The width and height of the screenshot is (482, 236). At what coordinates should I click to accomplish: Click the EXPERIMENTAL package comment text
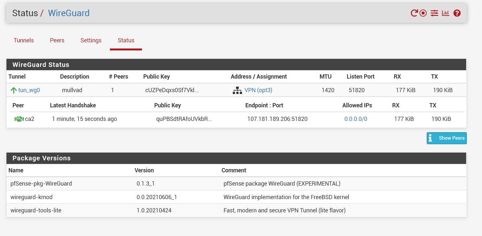pos(282,184)
